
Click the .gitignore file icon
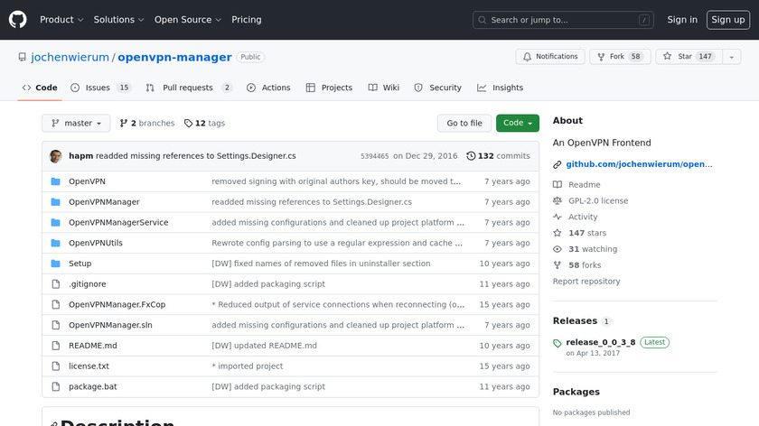pos(55,284)
